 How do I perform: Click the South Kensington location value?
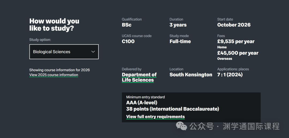(x=191, y=75)
